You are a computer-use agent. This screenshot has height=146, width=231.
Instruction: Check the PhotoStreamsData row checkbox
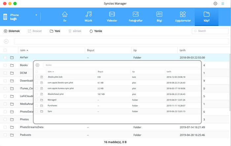click(x=5, y=127)
